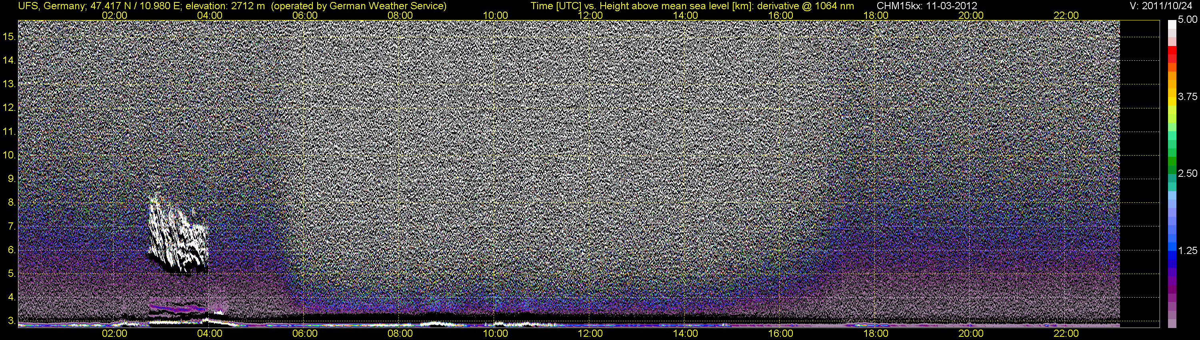
Task: Click the '2.50' color scale value
Action: click(1188, 173)
